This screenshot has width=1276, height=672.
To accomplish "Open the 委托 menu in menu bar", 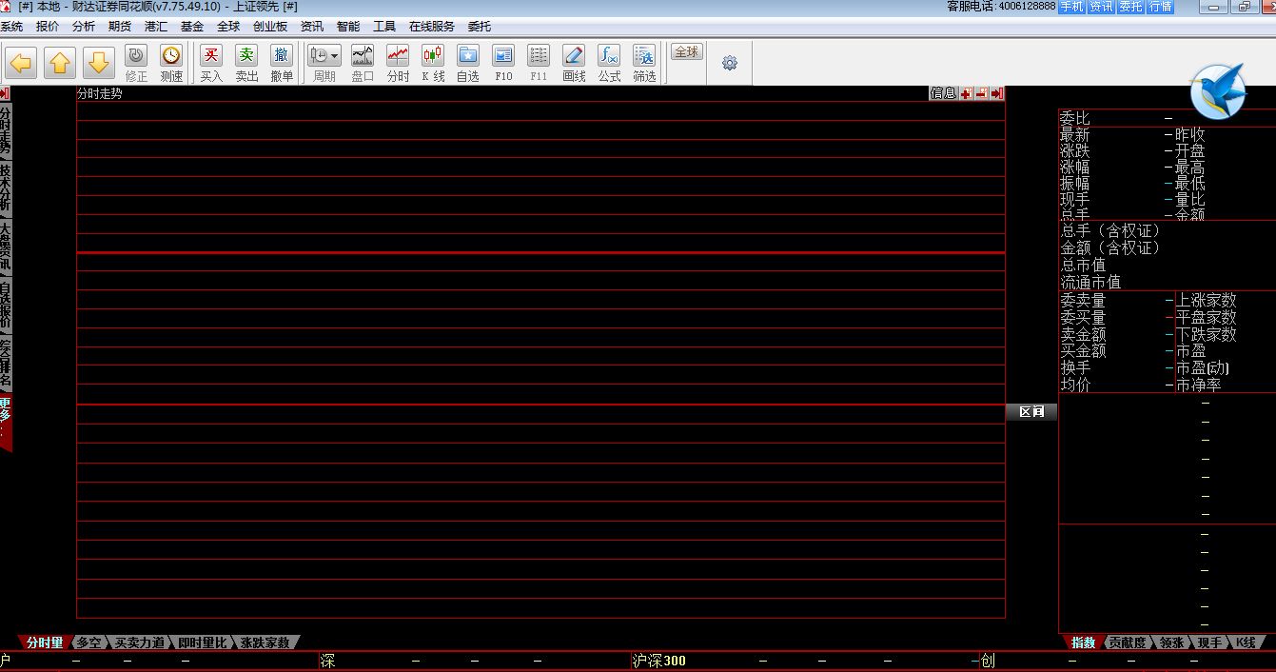I will [x=479, y=27].
